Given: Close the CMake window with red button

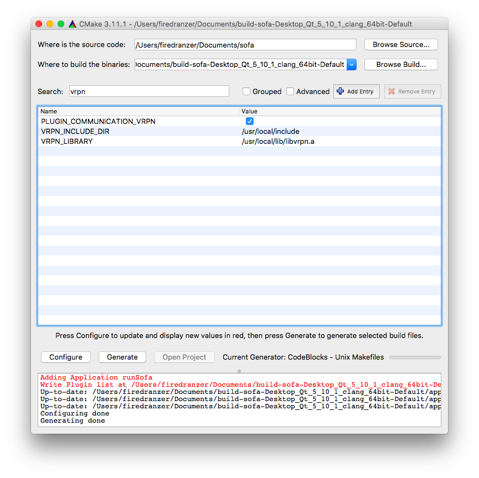Looking at the screenshot, I should (39, 24).
